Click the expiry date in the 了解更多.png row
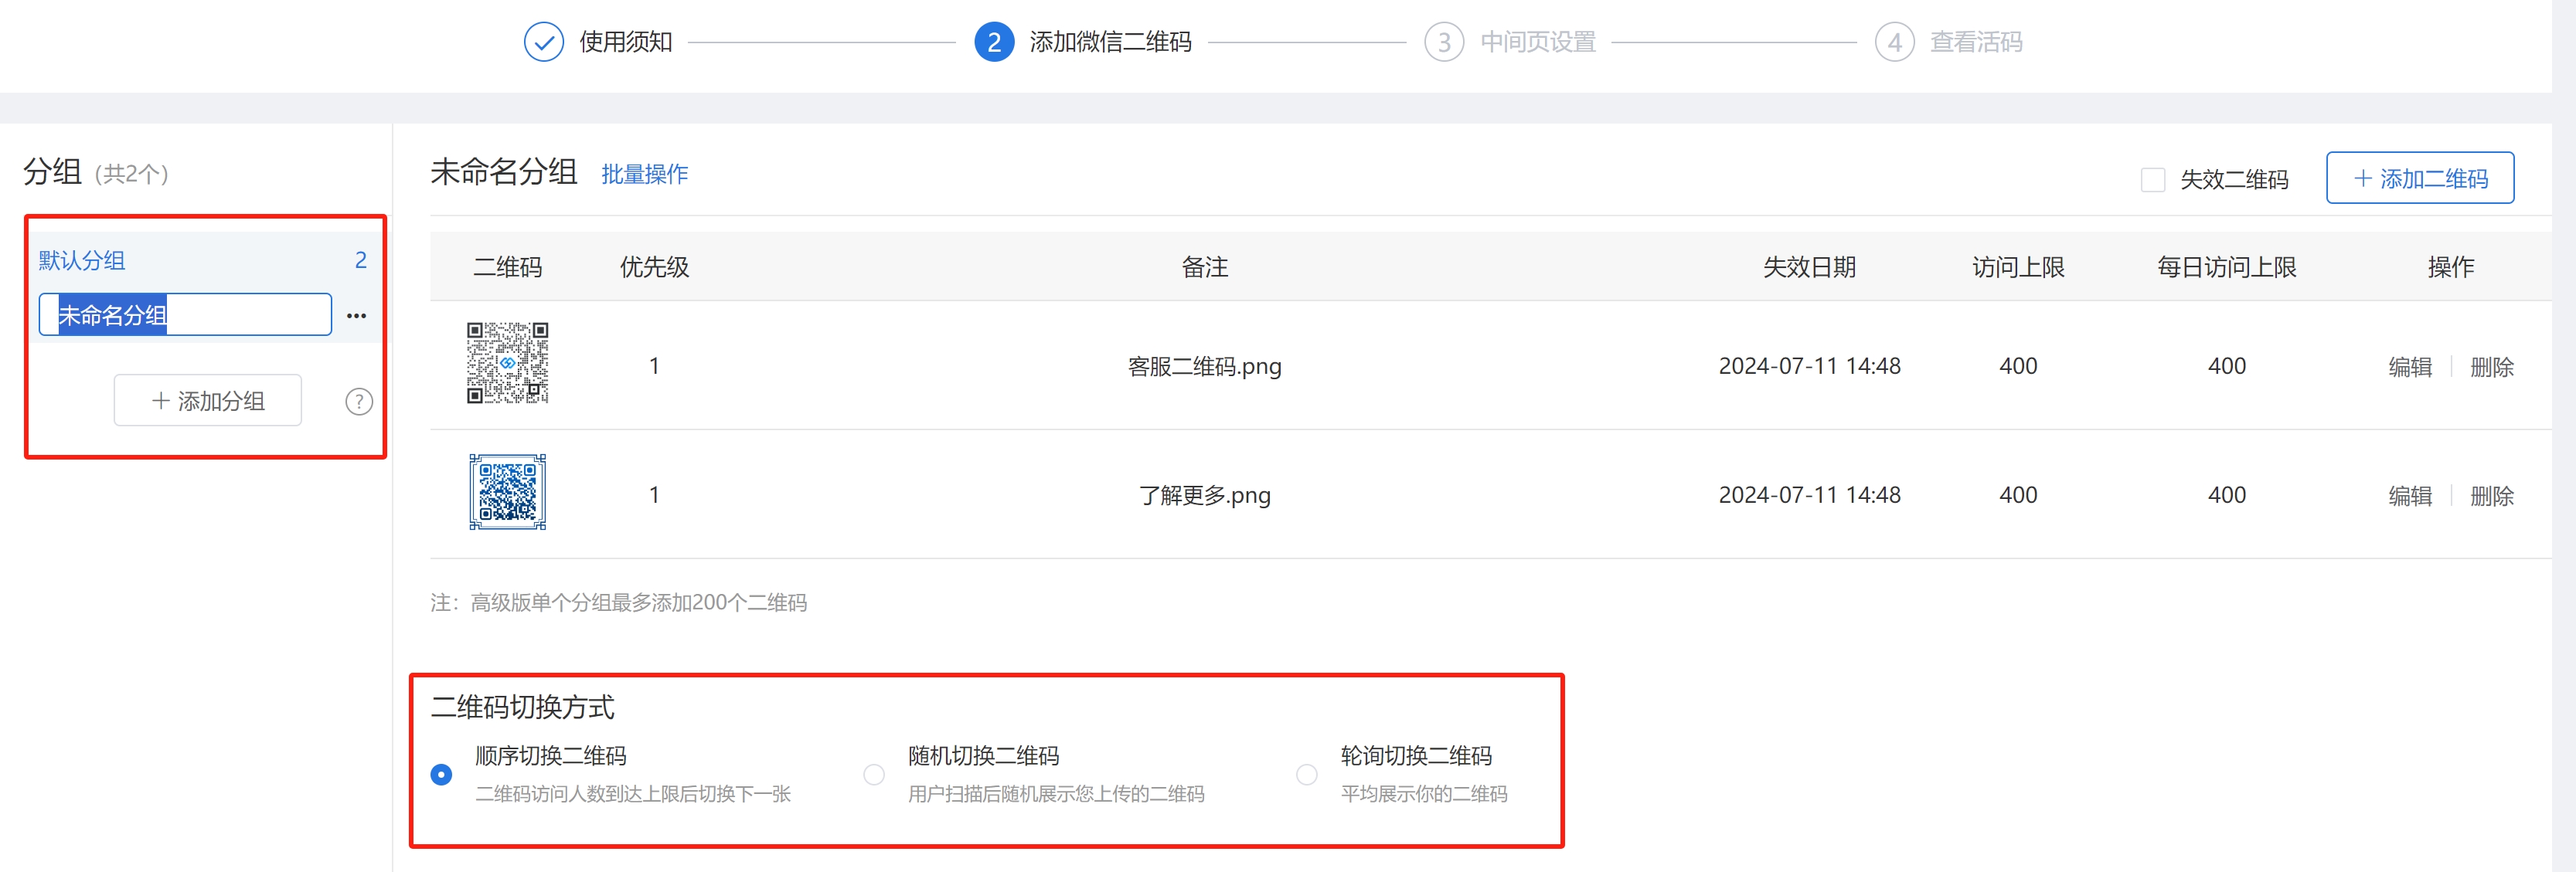Viewport: 2576px width, 872px height. click(x=1810, y=495)
